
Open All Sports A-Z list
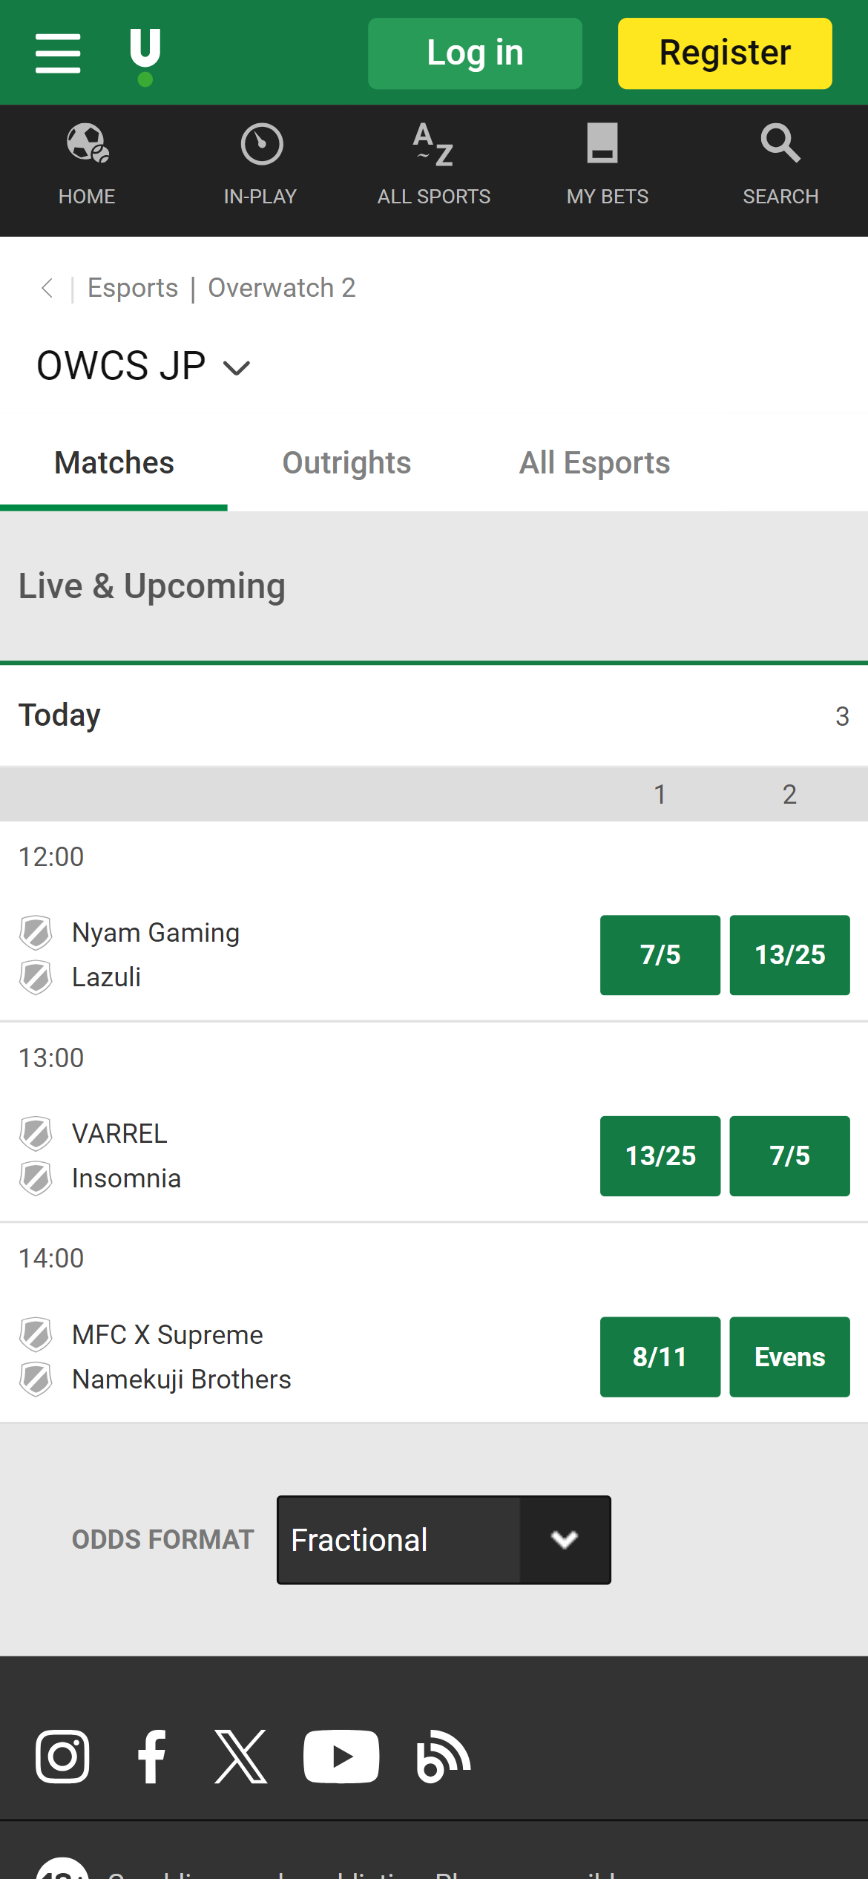434,164
